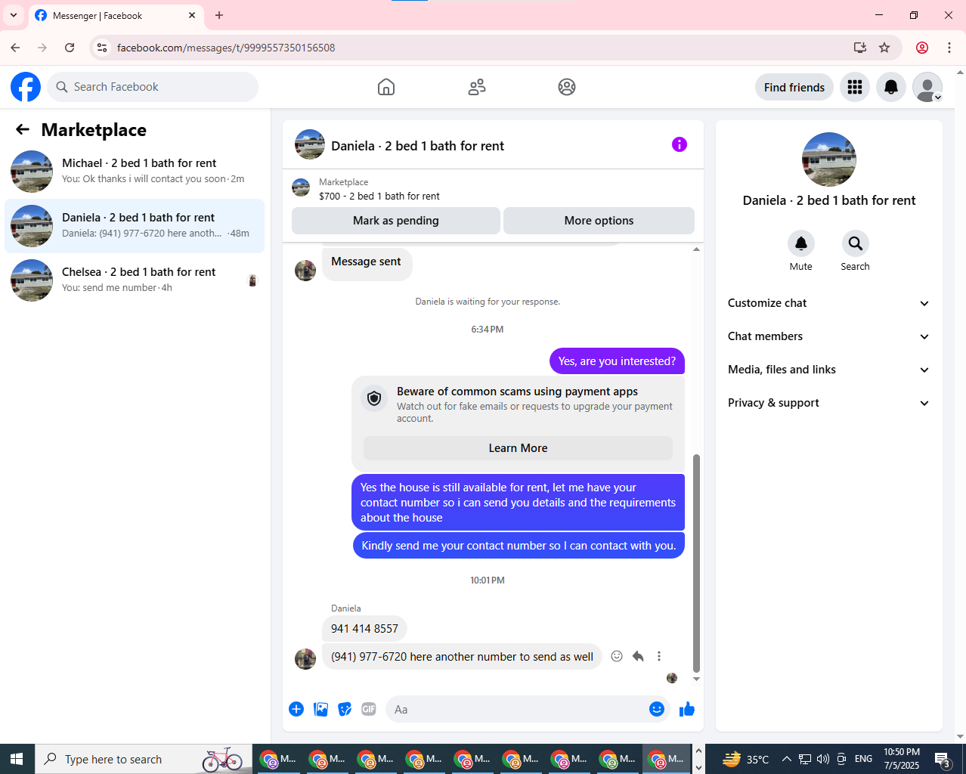The height and width of the screenshot is (774, 966).
Task: Open the Groups icon in top navigation
Action: tap(567, 87)
